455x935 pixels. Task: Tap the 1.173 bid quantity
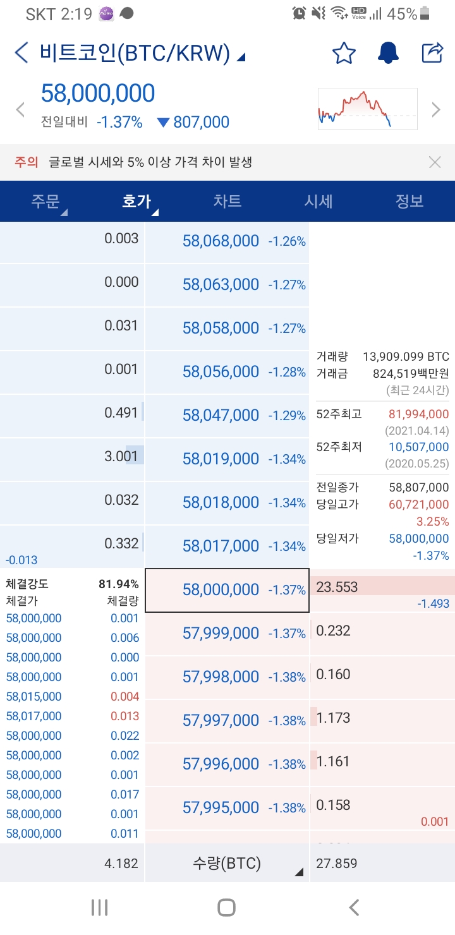(333, 718)
